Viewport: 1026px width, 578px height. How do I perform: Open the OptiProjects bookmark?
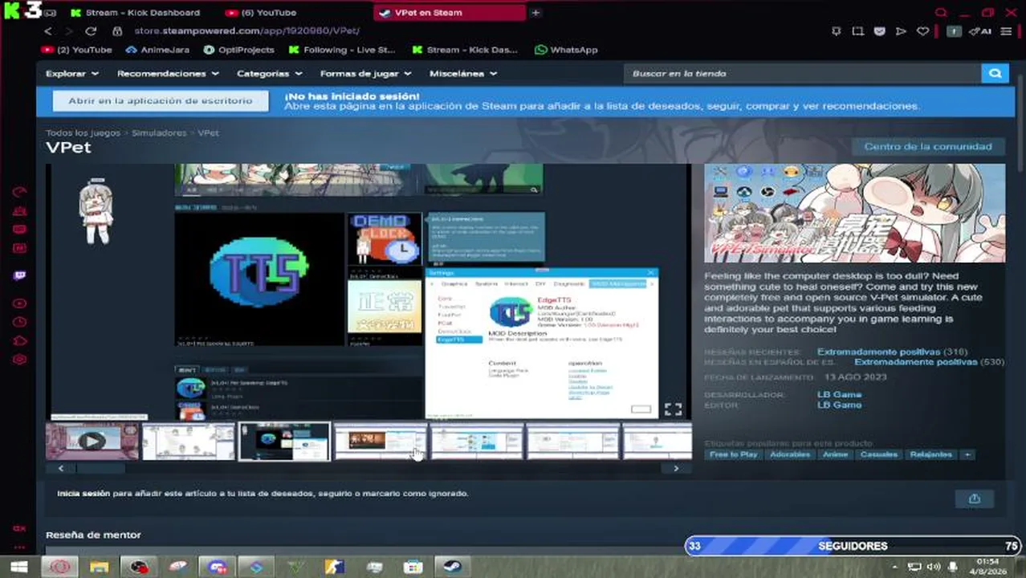(x=238, y=50)
